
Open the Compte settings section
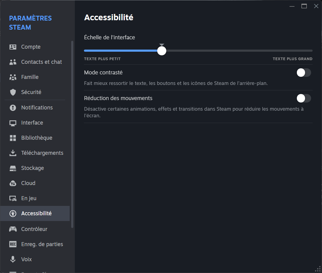click(35, 47)
